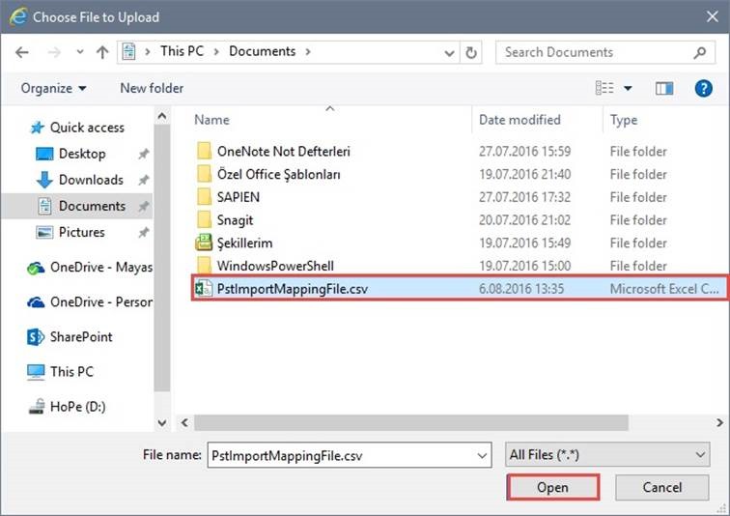The image size is (730, 516).
Task: Open the recent locations dropdown arrow
Action: tap(80, 52)
